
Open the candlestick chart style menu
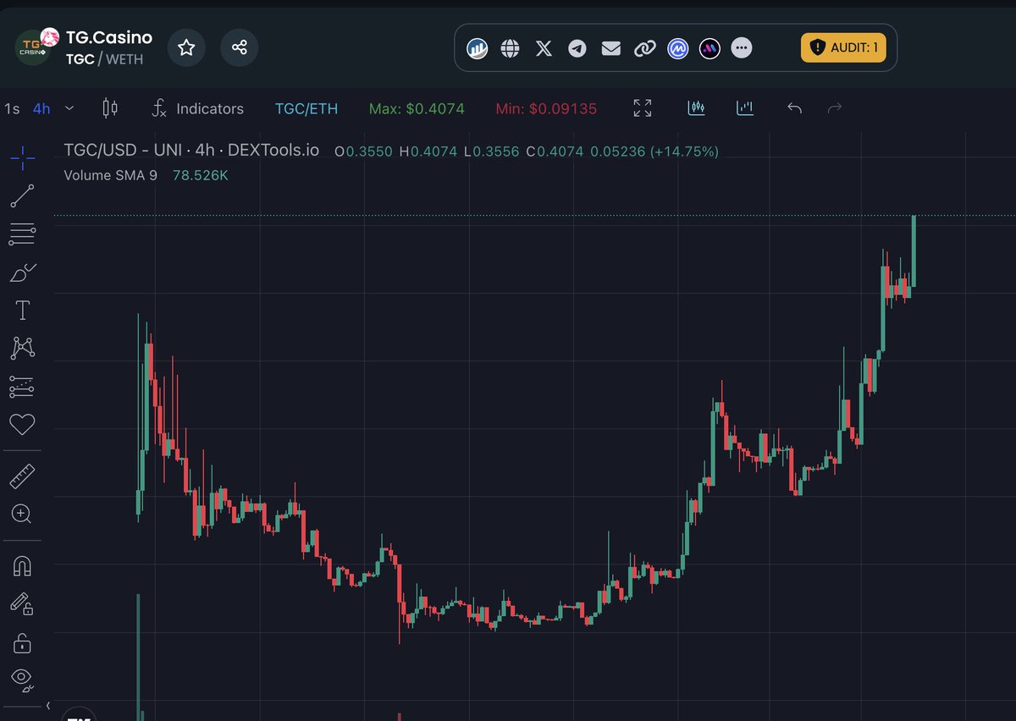[110, 108]
